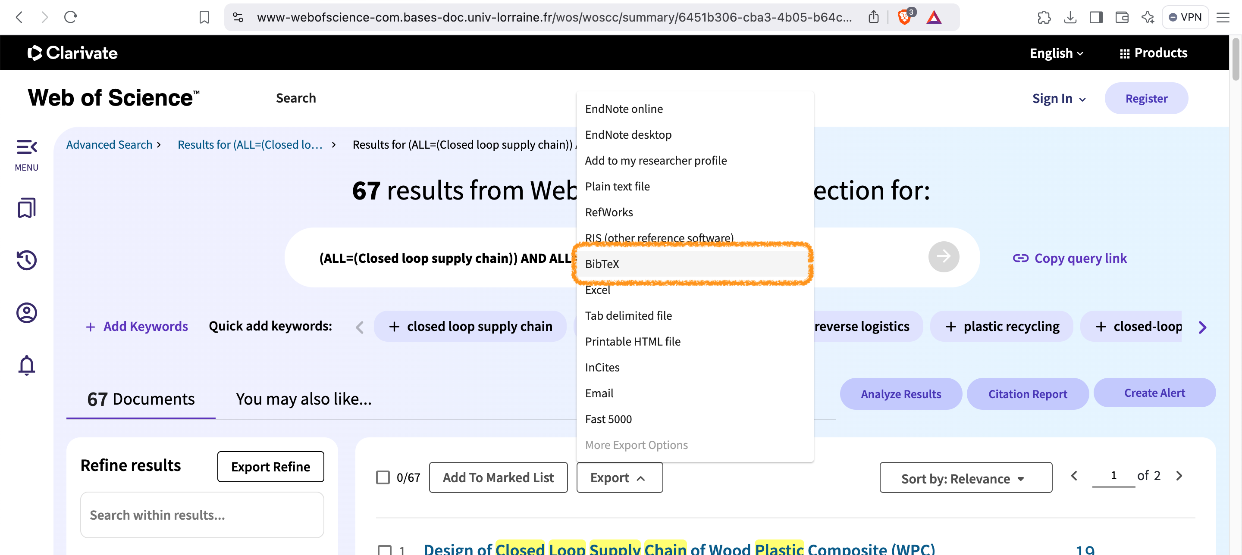The width and height of the screenshot is (1242, 555).
Task: Open the Sort by Relevance dropdown
Action: tap(965, 478)
